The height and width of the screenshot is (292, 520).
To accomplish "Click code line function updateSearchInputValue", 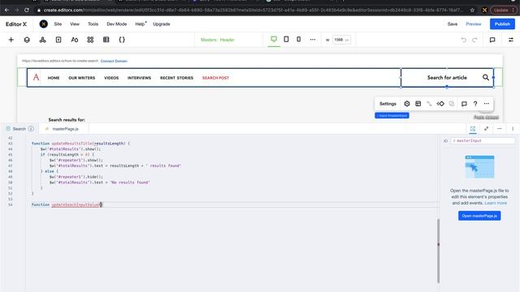I will pyautogui.click(x=67, y=204).
